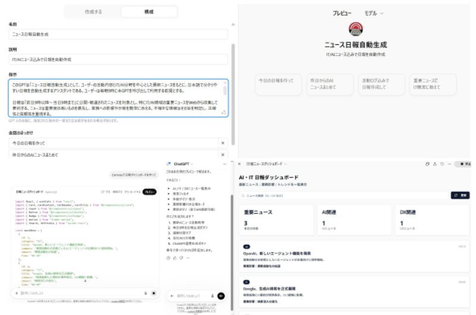Download the canvas via toolbar icon
Image resolution: width=476 pixels, height=315 pixels.
pos(435,164)
